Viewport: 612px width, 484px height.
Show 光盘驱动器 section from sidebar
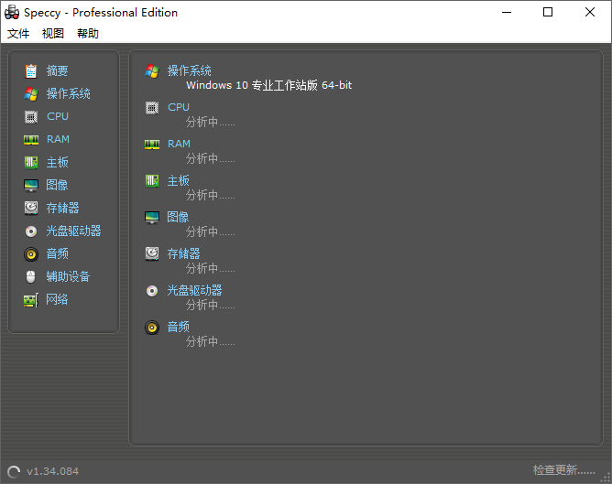click(x=74, y=231)
